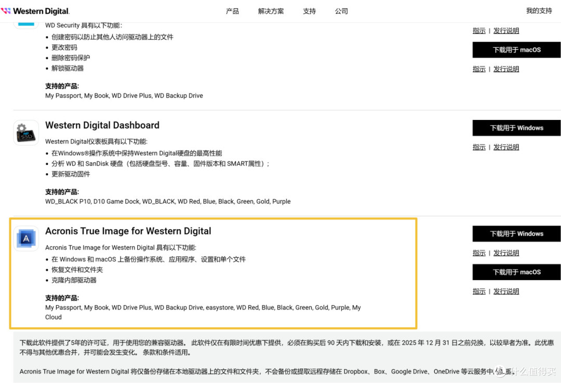Click the 删除密码保护 bullet text
The image size is (561, 383).
(x=71, y=58)
